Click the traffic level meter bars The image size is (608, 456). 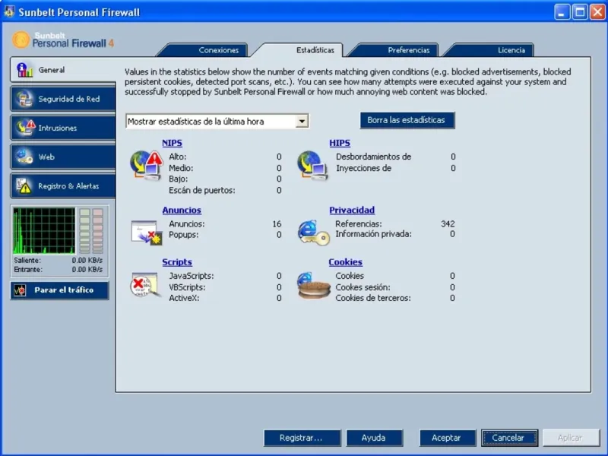click(91, 231)
